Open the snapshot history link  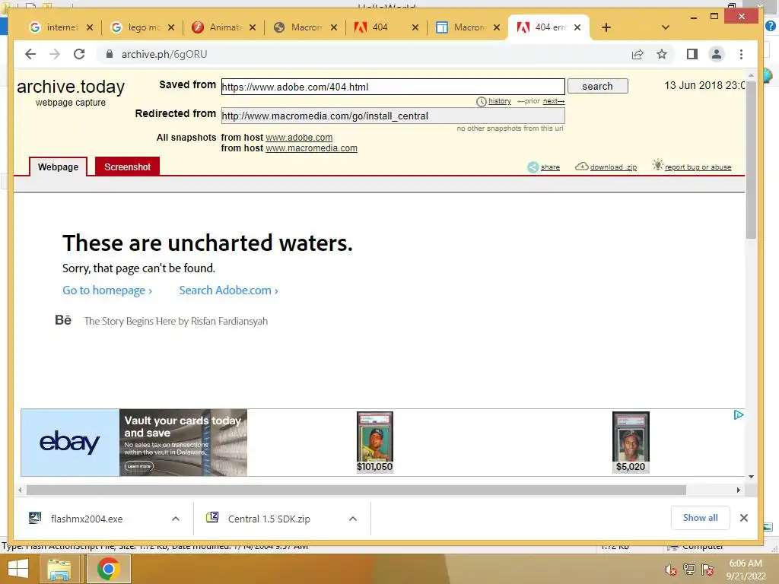[x=499, y=101]
